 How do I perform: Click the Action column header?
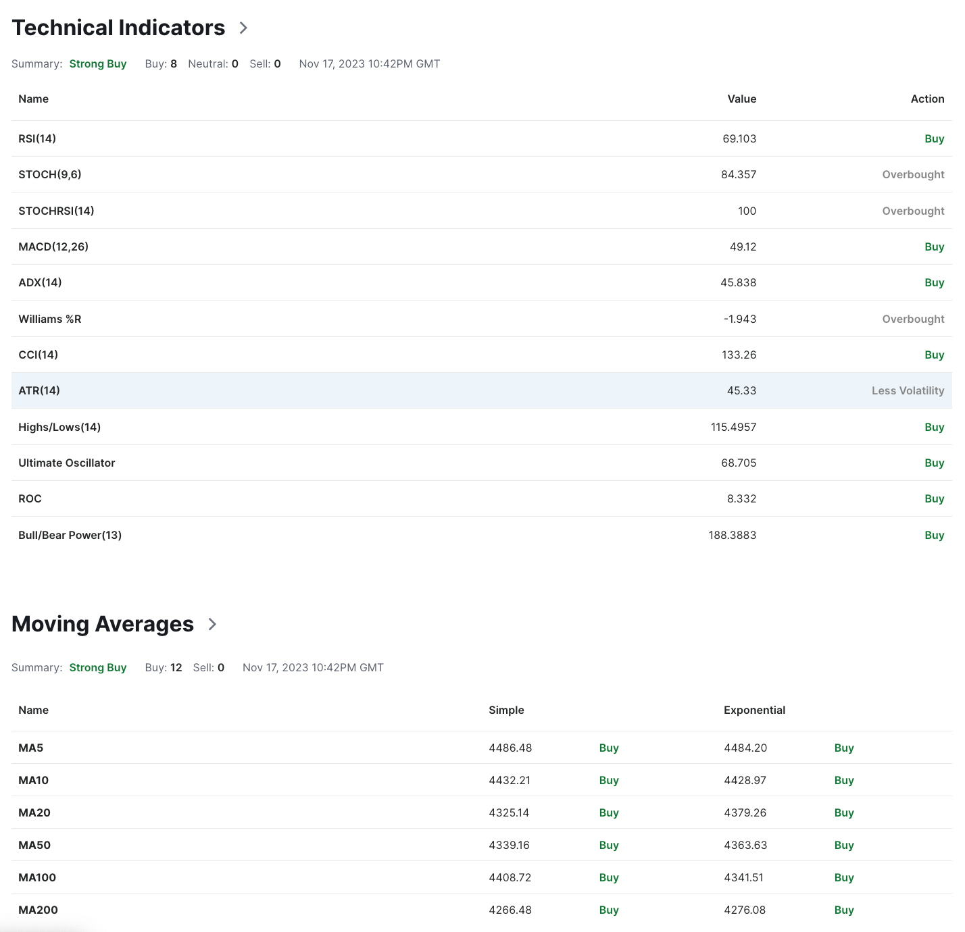(928, 99)
